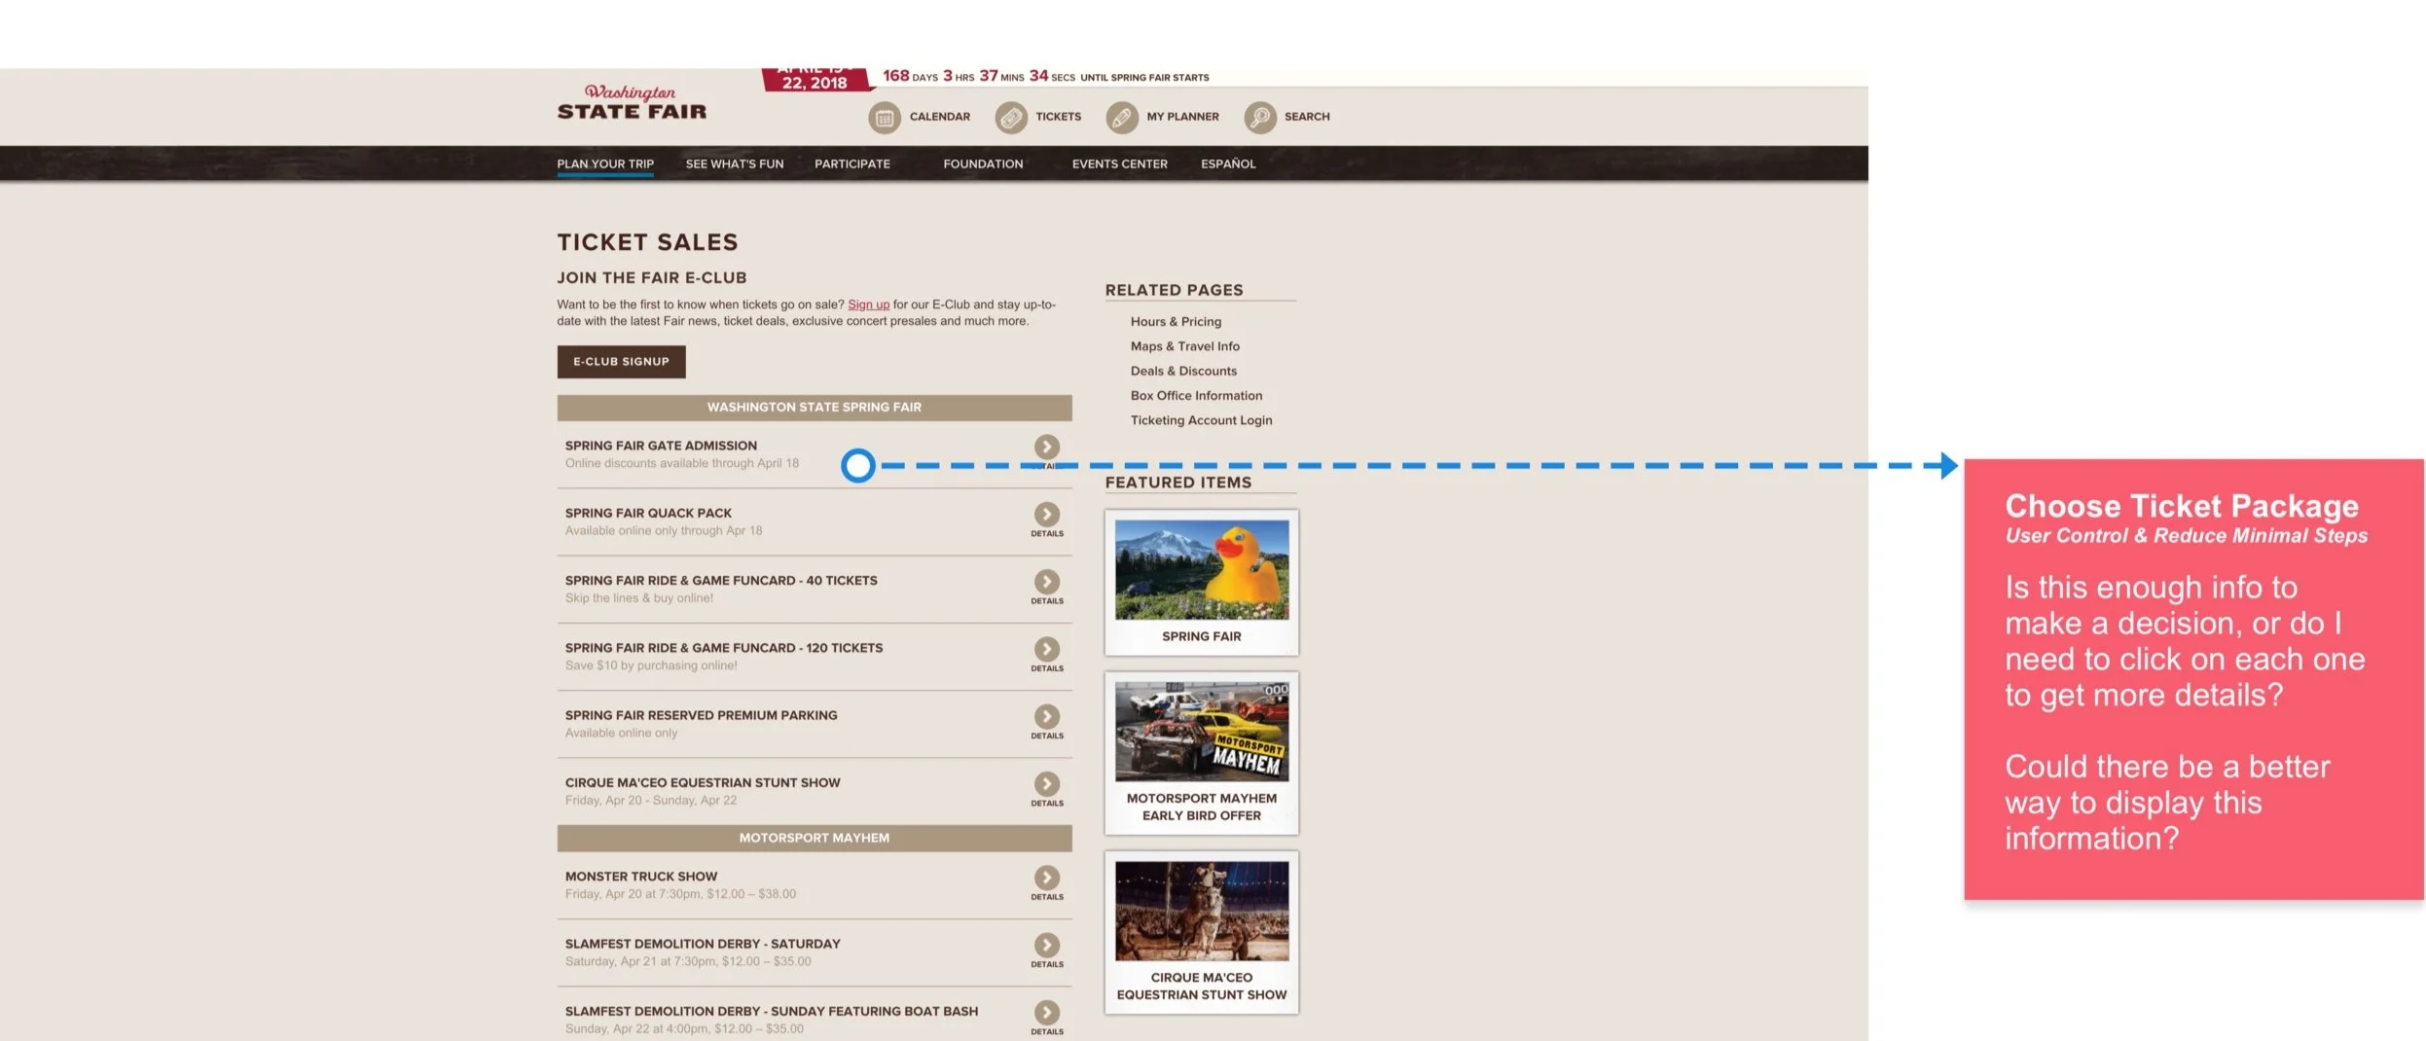Open details arrow for Funcard 120 Tickets
Screen dimensions: 2426x1041
[1047, 649]
